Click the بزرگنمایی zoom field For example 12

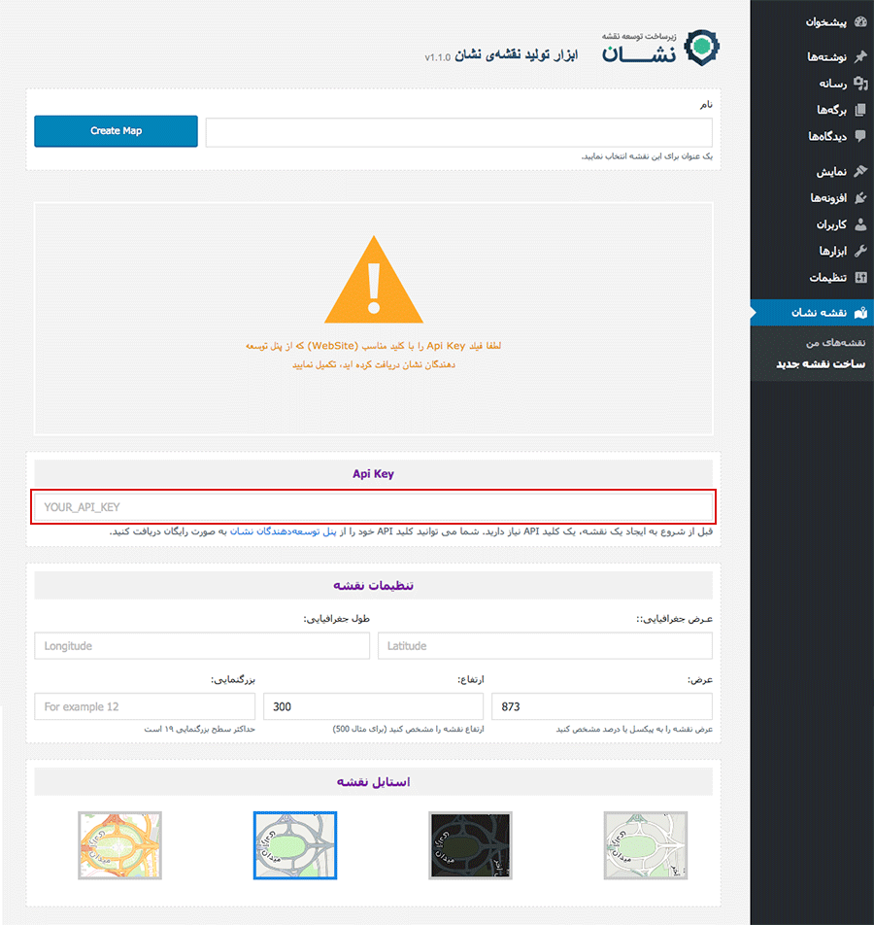(x=145, y=706)
